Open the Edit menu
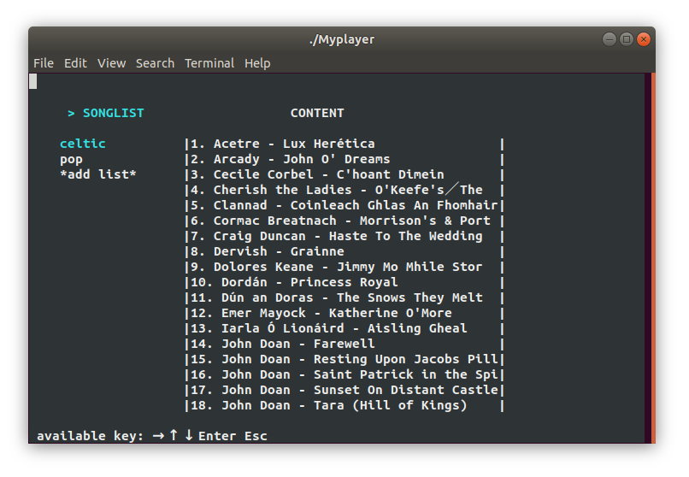The height and width of the screenshot is (477, 689). tap(75, 63)
